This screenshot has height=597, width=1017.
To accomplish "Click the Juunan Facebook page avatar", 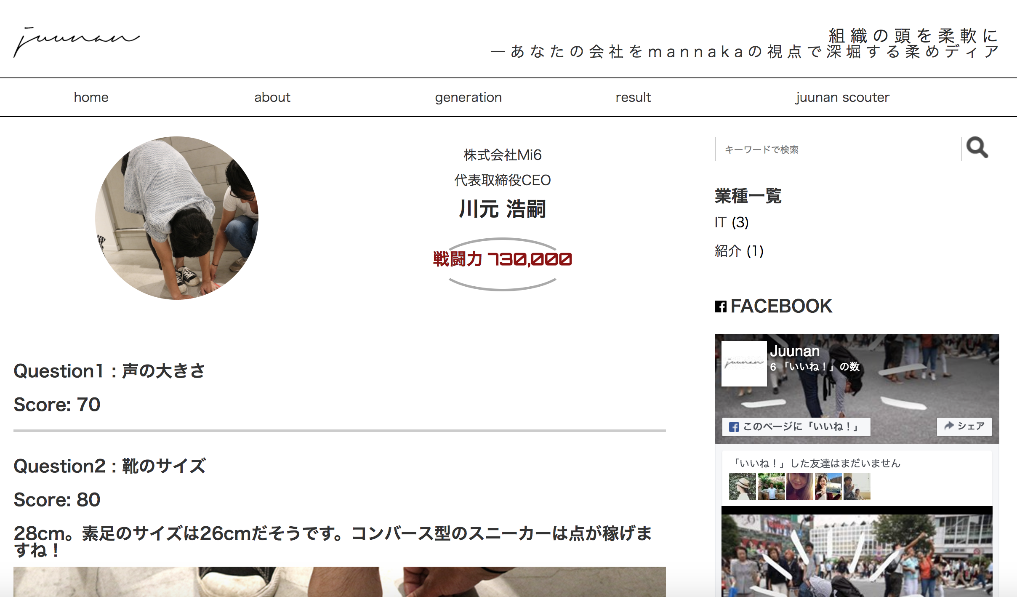I will (x=744, y=364).
